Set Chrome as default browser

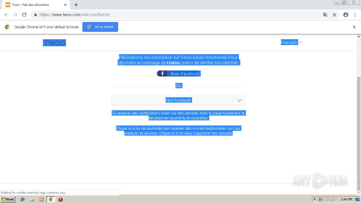[100, 27]
